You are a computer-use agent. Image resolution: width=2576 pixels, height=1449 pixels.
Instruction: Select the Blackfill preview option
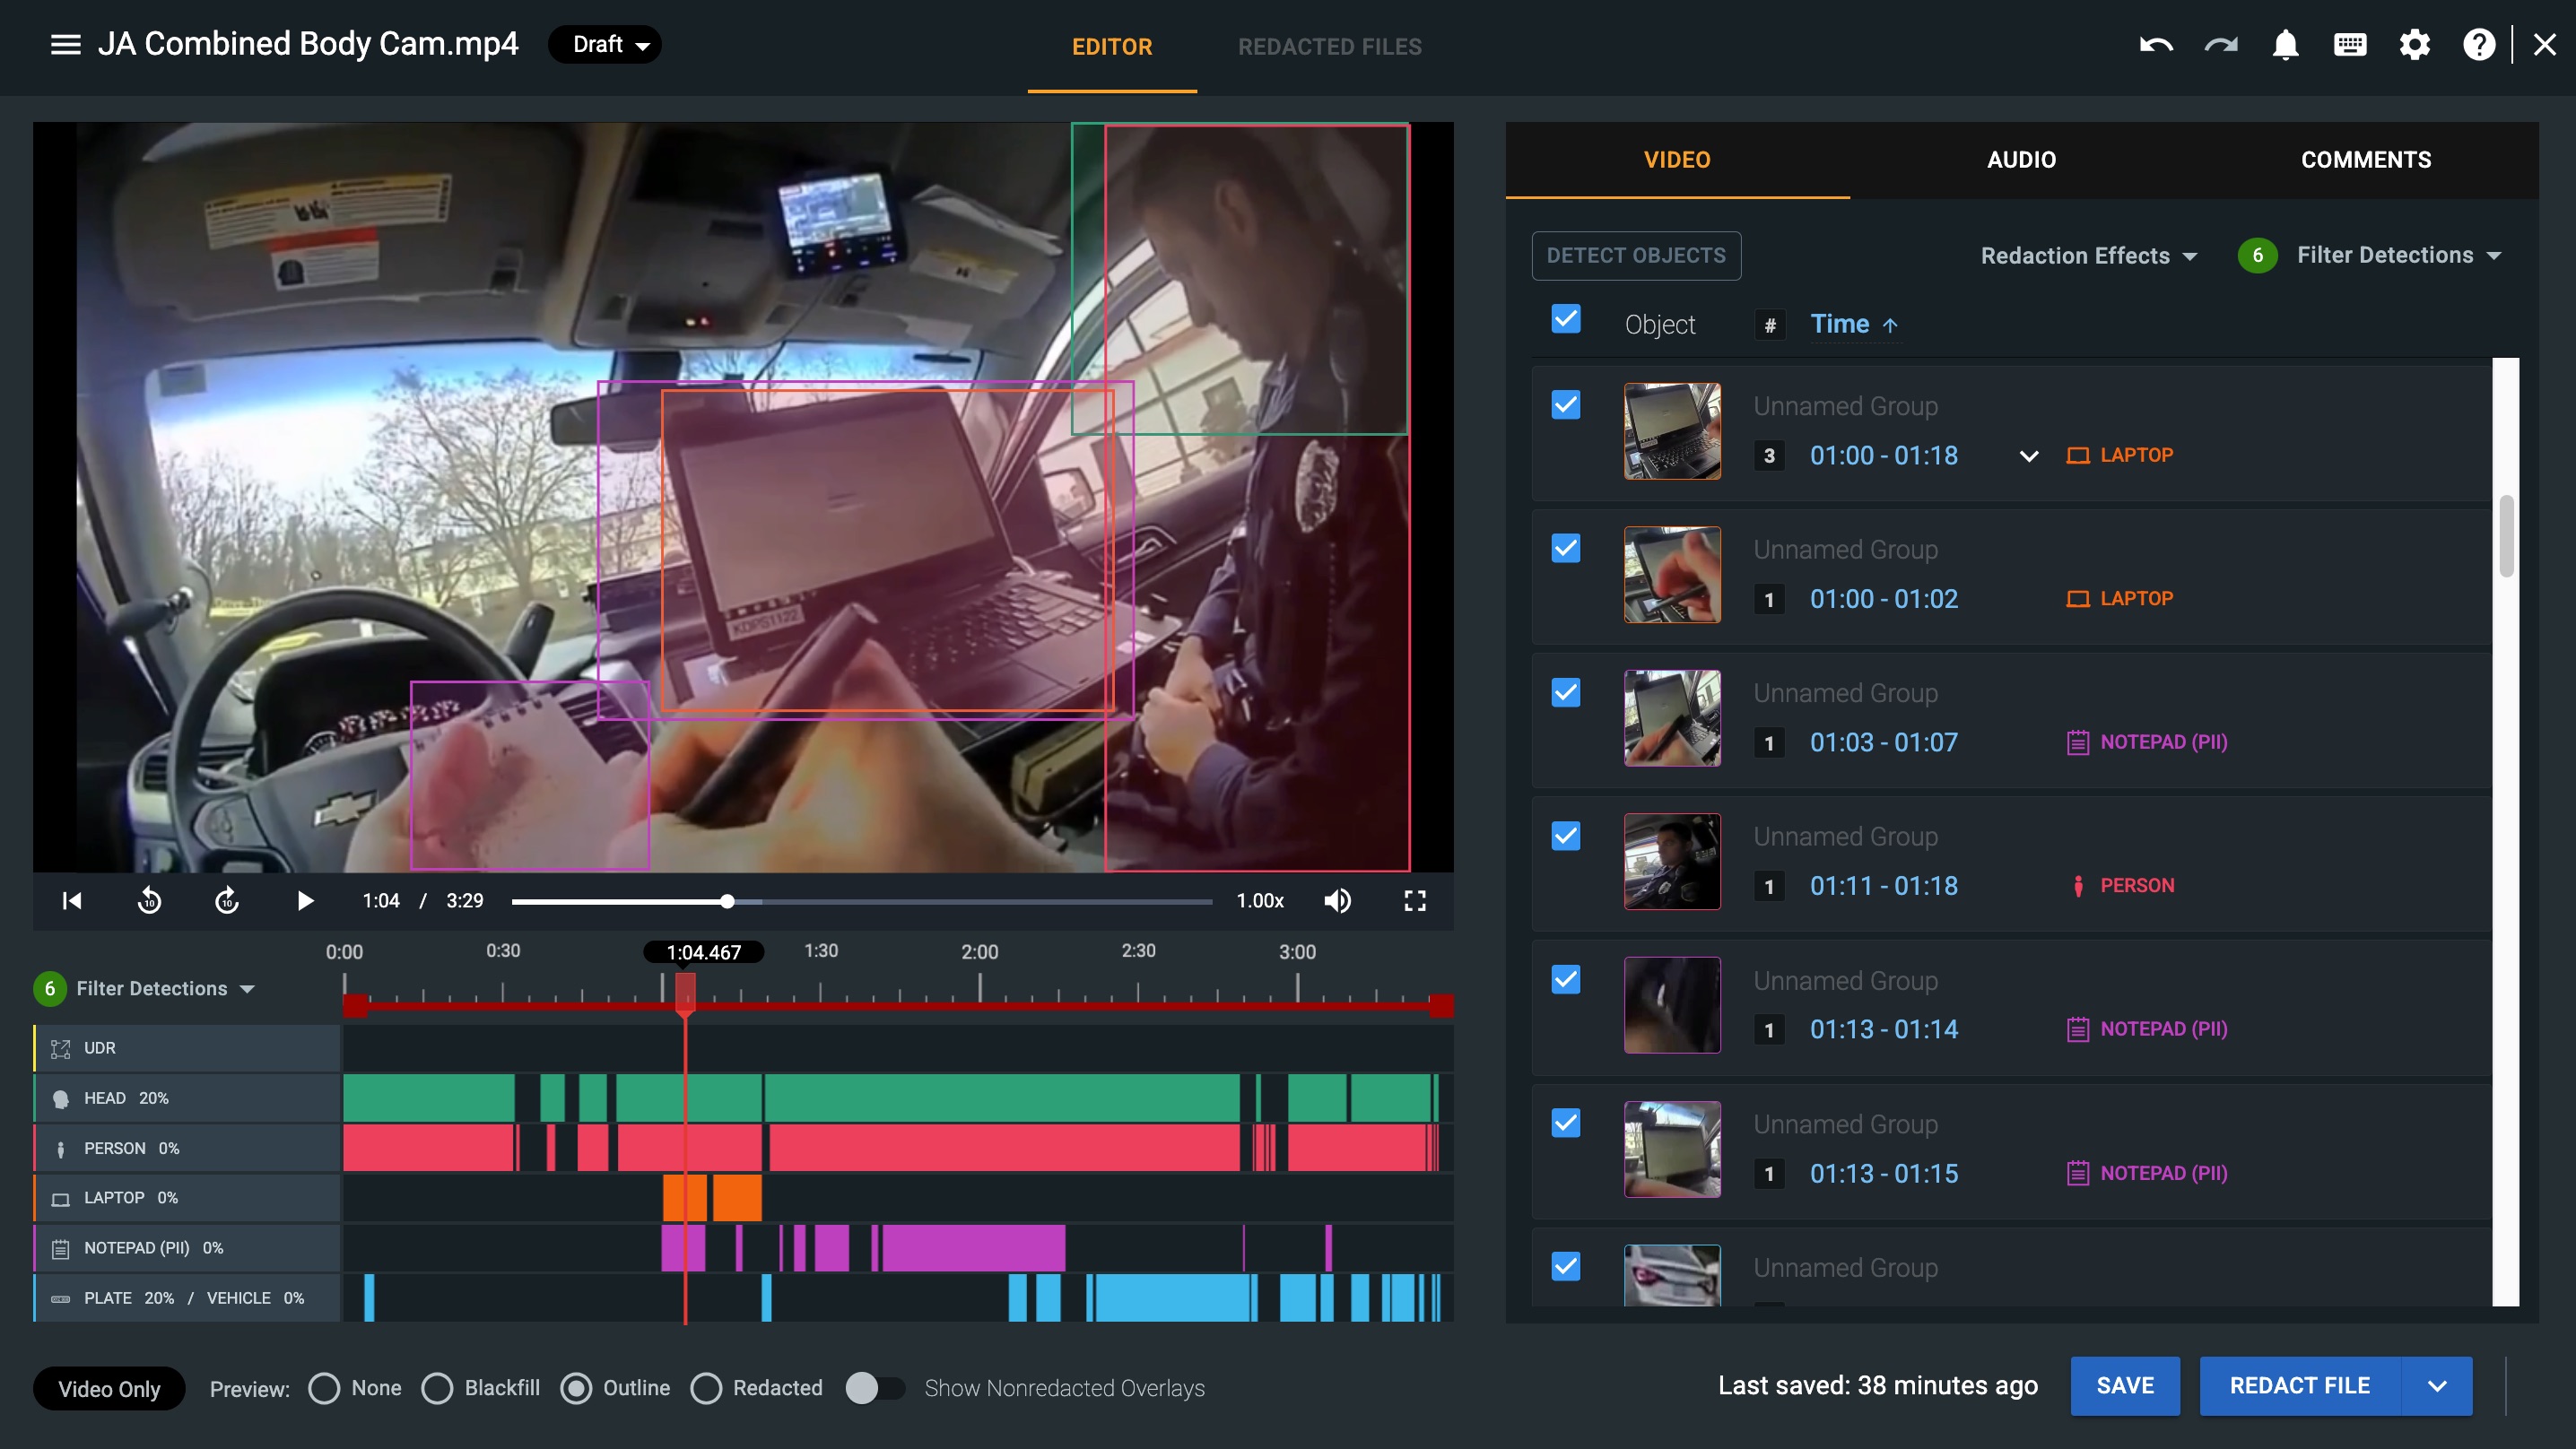(437, 1388)
